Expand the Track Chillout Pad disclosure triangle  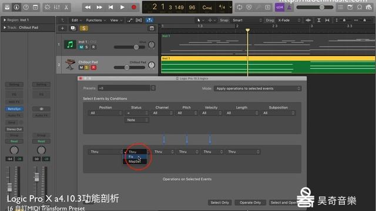click(x=5, y=28)
